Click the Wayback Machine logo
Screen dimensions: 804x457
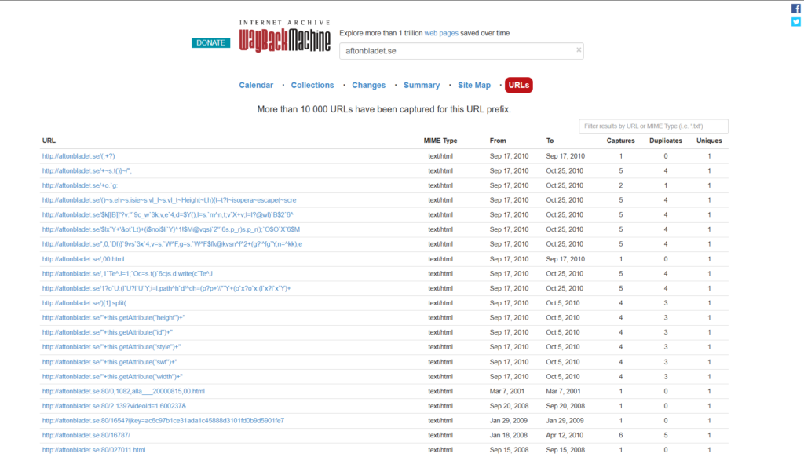pyautogui.click(x=284, y=37)
